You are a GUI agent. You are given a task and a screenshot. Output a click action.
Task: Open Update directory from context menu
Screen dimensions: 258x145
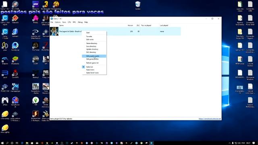click(x=94, y=49)
